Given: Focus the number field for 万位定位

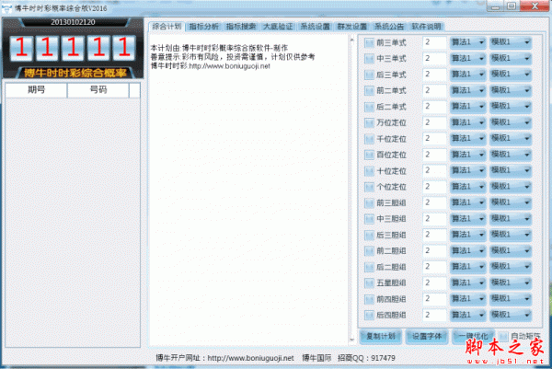Looking at the screenshot, I should [434, 122].
